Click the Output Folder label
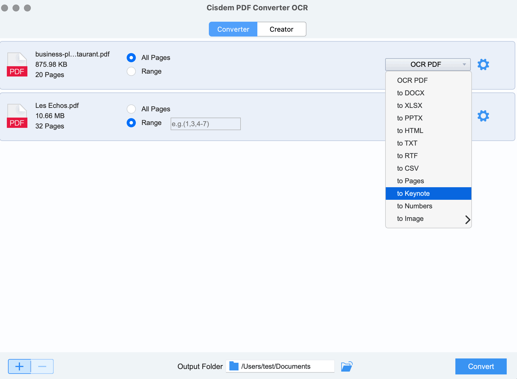This screenshot has width=517, height=379. tap(200, 366)
